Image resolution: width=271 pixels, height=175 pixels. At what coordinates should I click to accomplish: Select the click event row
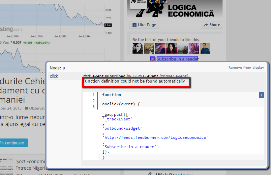[54, 76]
